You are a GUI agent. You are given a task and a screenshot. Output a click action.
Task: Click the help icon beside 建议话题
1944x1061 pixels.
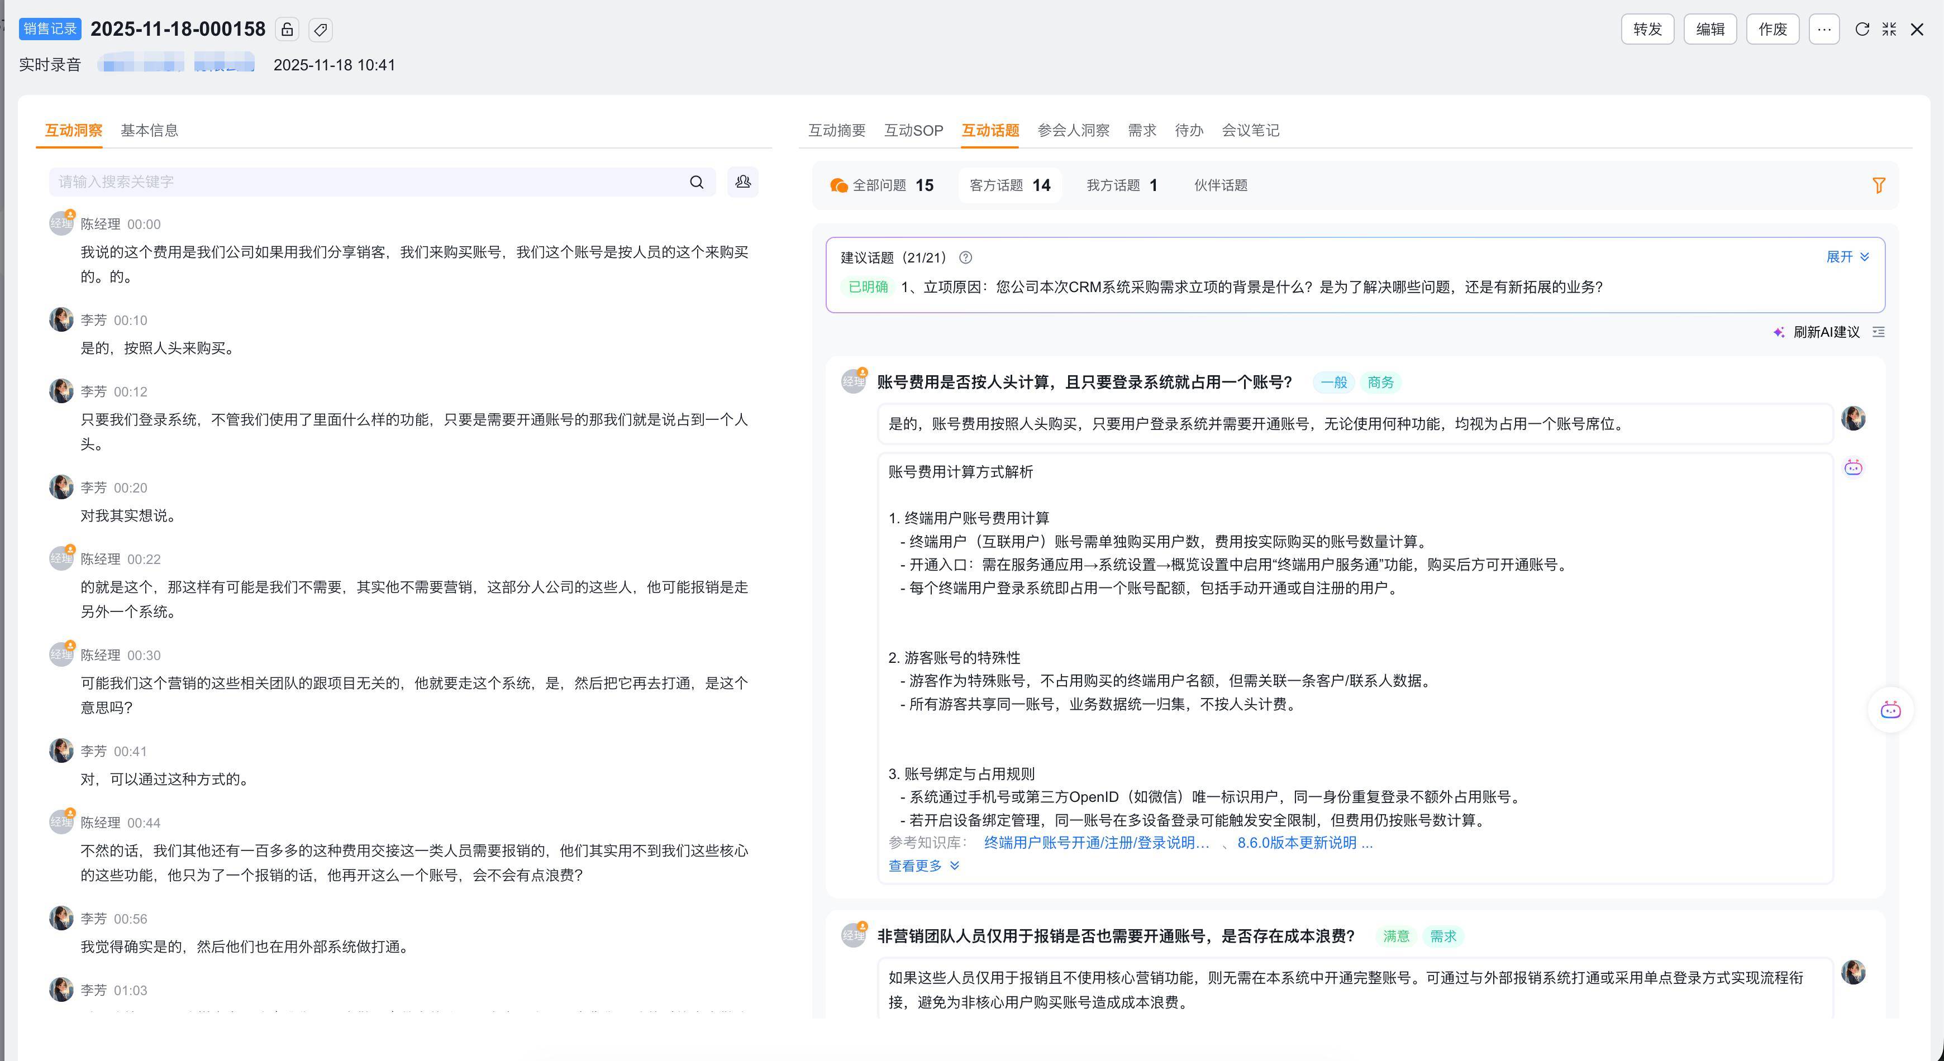coord(965,258)
